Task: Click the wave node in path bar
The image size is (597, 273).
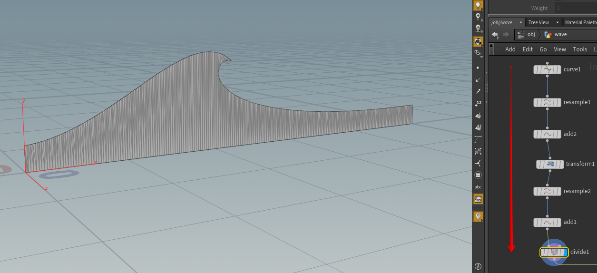Action: click(556, 34)
